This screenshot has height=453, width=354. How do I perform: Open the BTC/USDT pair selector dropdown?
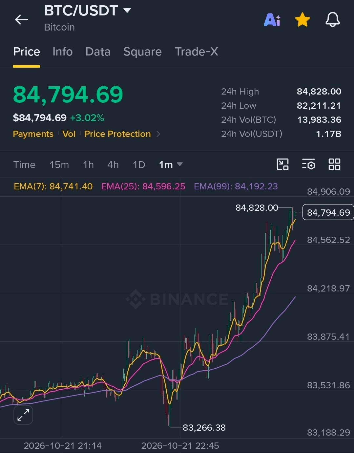click(88, 11)
